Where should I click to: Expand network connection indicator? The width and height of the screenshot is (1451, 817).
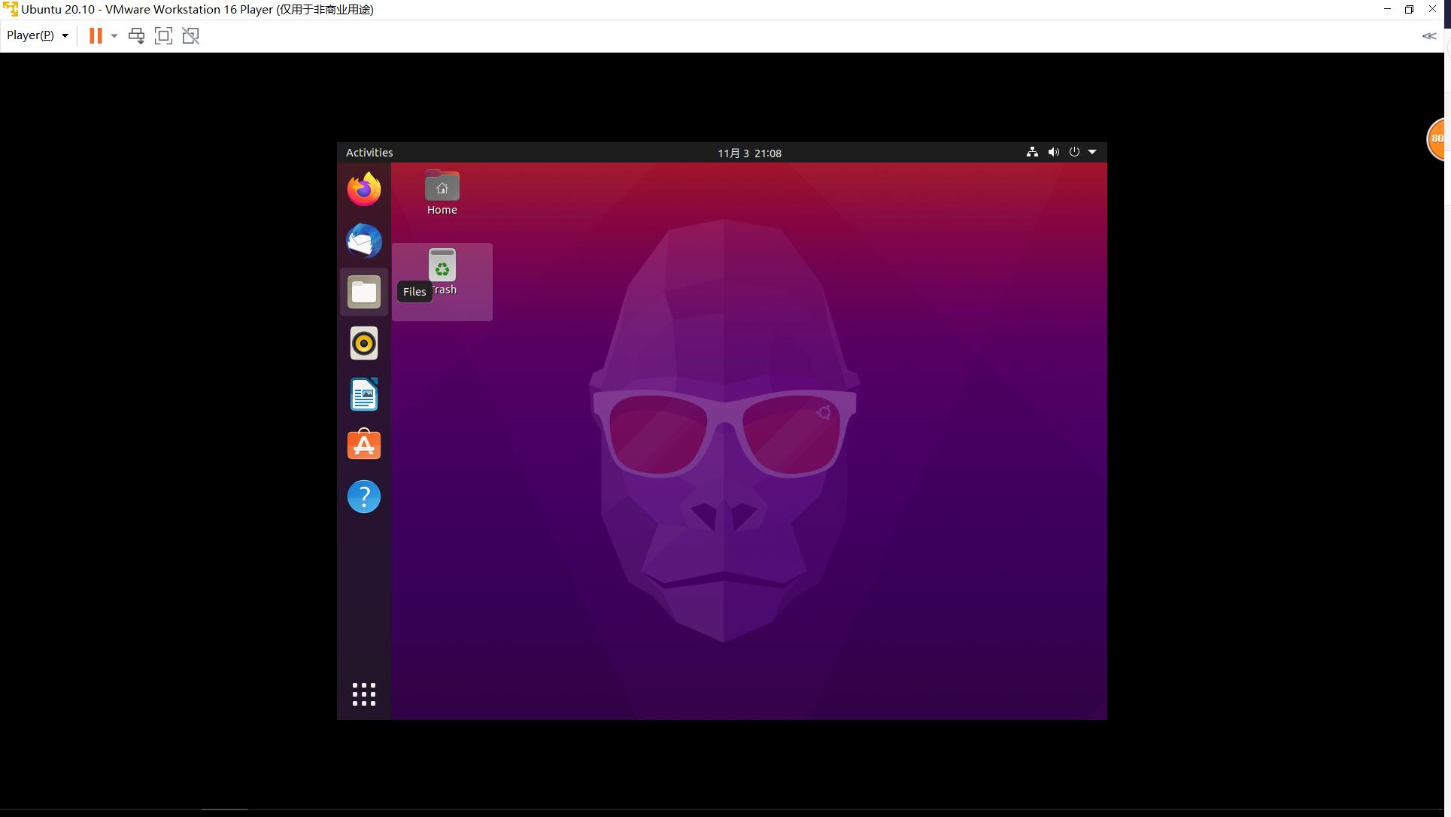click(1031, 151)
